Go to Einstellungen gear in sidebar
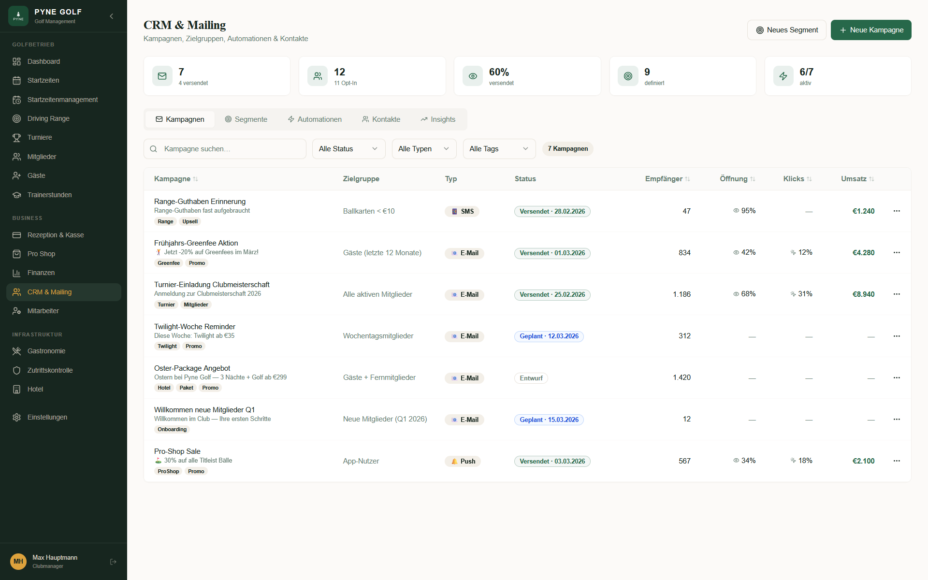The image size is (928, 580). click(47, 417)
